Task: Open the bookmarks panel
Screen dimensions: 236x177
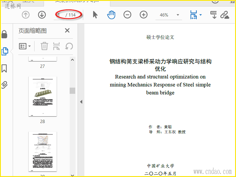Action: click(4, 68)
